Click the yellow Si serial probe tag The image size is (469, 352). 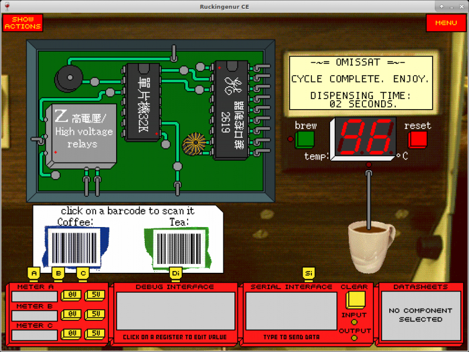tap(309, 273)
